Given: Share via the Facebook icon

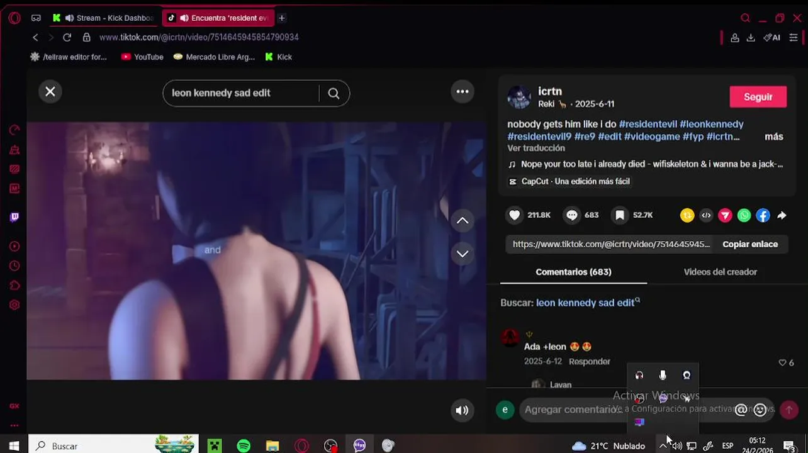Looking at the screenshot, I should point(763,216).
